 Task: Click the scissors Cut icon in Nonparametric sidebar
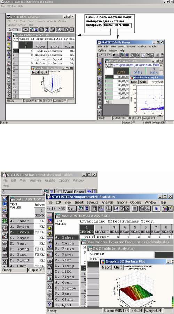click(x=50, y=286)
